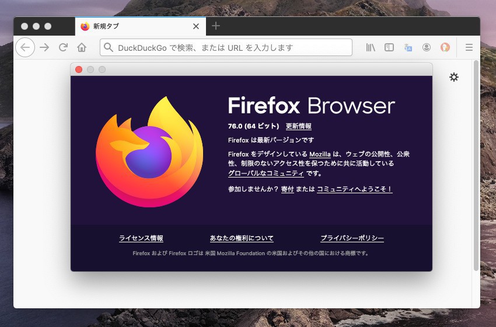Follow the Mozilla link

coord(320,154)
